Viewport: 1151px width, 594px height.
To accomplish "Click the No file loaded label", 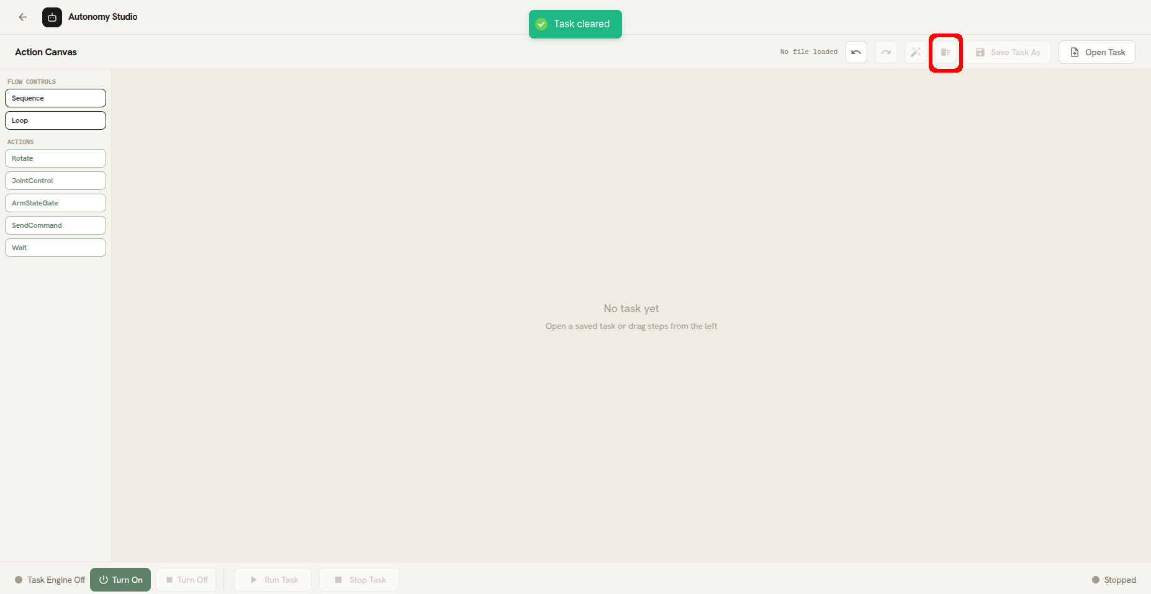I will [809, 52].
